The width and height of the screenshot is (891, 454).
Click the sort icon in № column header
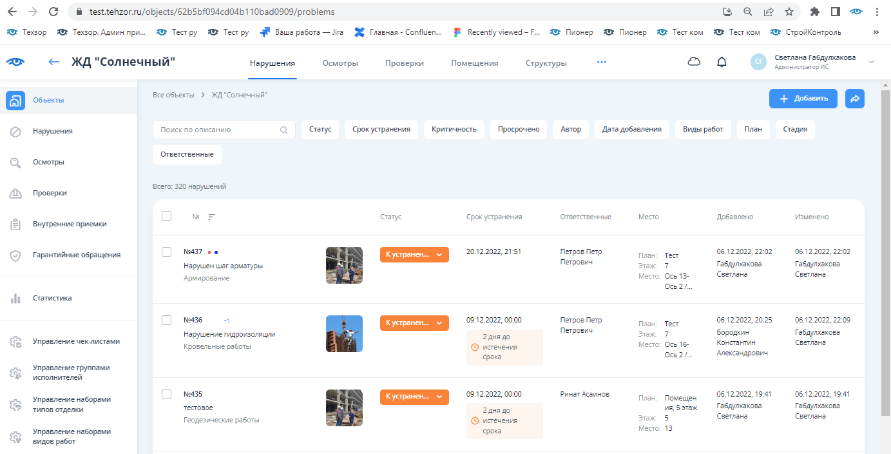click(x=211, y=217)
